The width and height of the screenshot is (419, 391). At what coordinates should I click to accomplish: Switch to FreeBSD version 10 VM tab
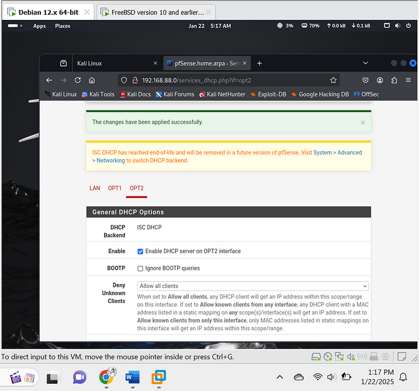[x=156, y=12]
